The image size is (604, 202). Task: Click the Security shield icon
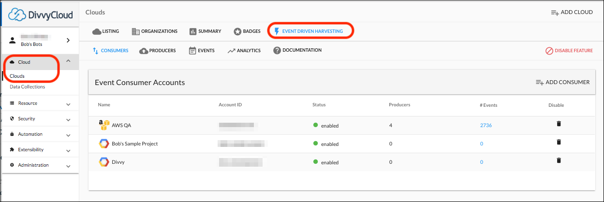(x=12, y=119)
